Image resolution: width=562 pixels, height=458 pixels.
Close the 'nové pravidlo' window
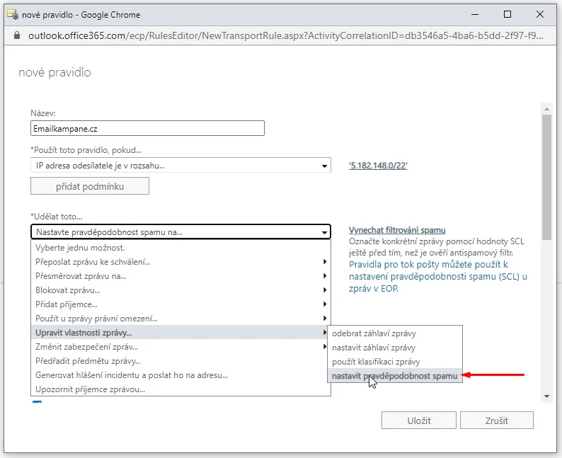pos(540,14)
